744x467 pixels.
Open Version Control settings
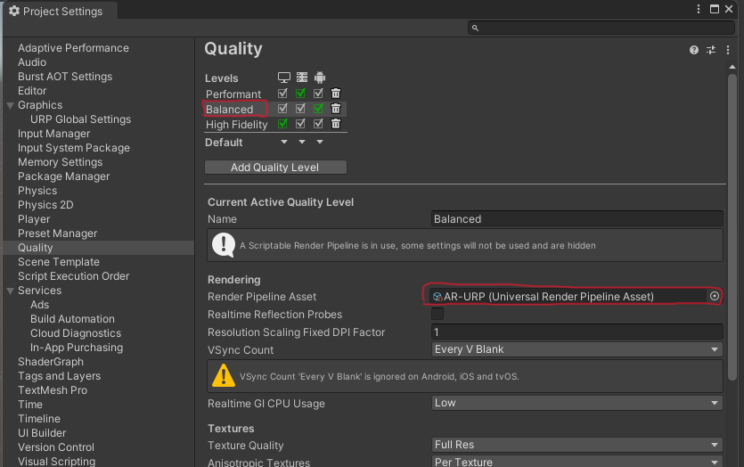(x=56, y=447)
